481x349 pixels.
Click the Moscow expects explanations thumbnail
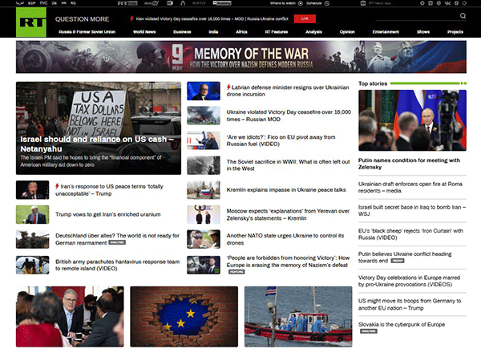coord(204,214)
